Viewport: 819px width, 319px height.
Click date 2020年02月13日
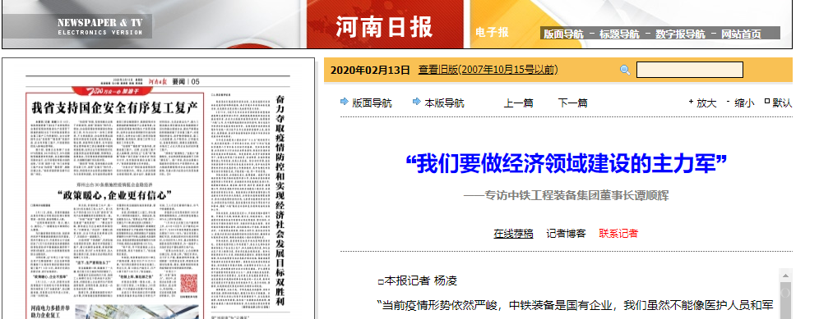click(370, 70)
